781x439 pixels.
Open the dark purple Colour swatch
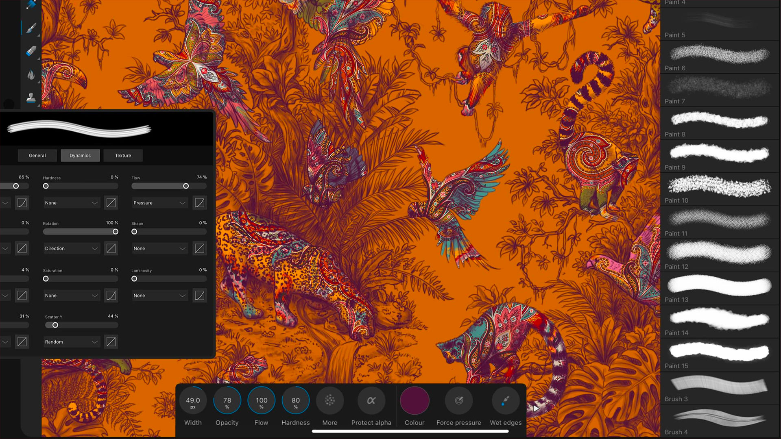[414, 400]
